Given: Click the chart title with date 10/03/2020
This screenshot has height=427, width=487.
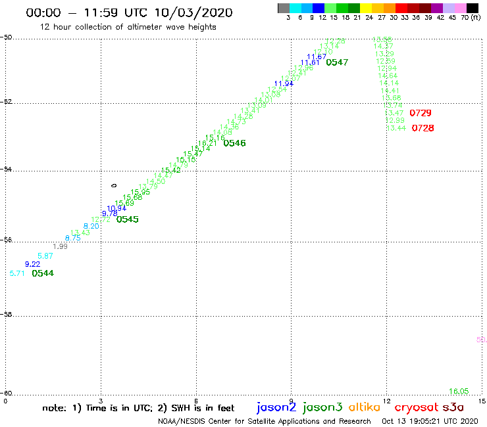Looking at the screenshot, I should point(129,12).
